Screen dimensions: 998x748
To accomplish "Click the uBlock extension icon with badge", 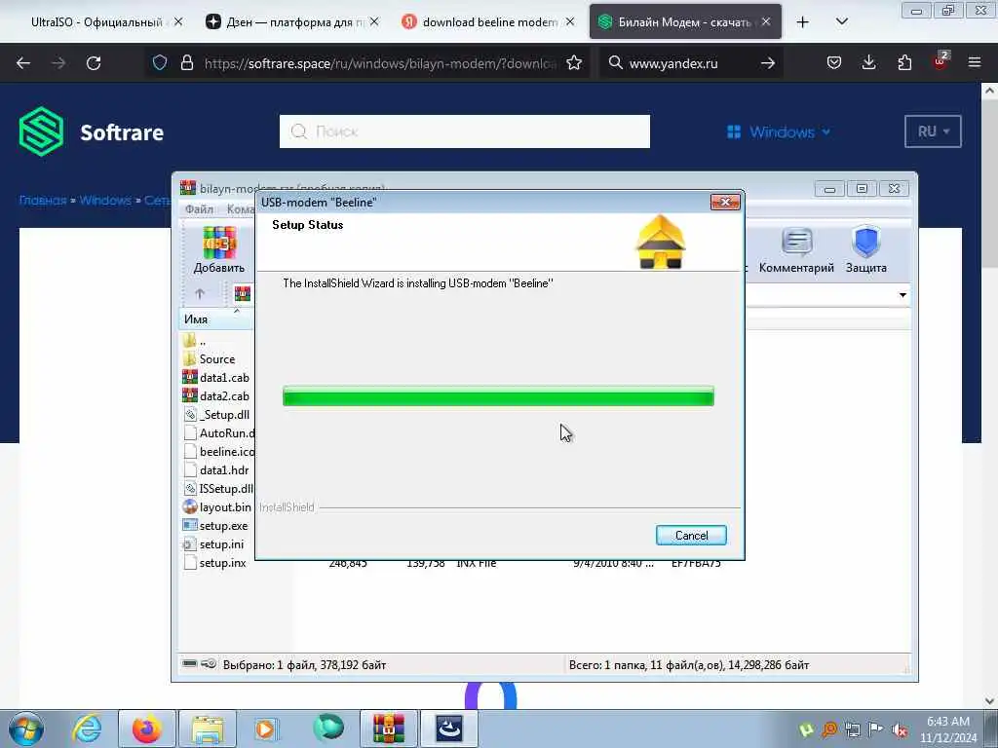I will coord(940,61).
